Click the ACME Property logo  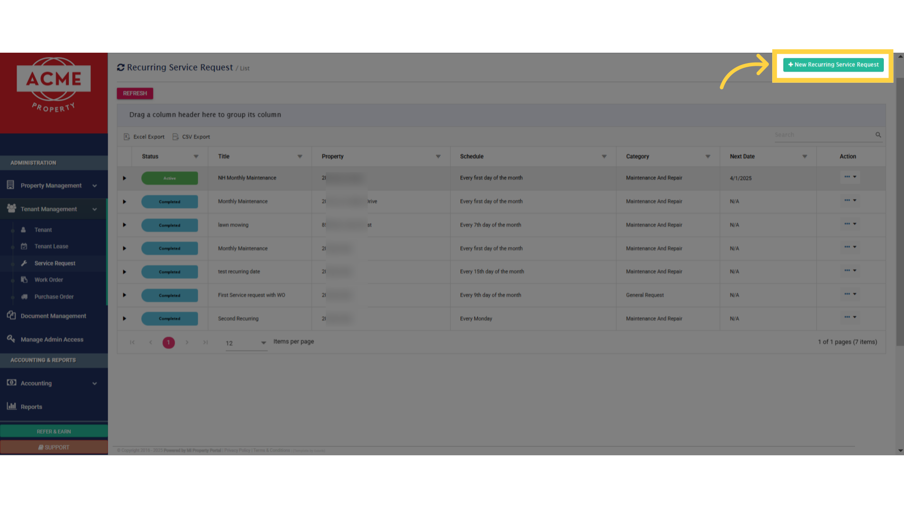[54, 86]
